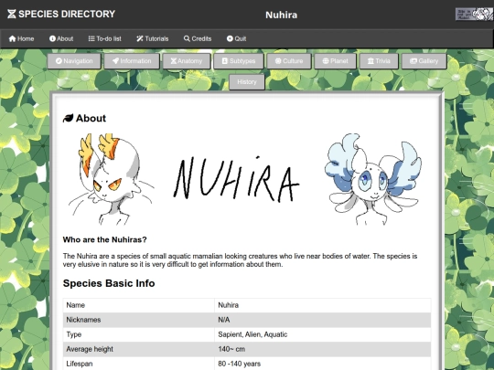Viewport: 494px width, 370px height.
Task: Click the handwritten NUHIRA title image
Action: tap(237, 179)
